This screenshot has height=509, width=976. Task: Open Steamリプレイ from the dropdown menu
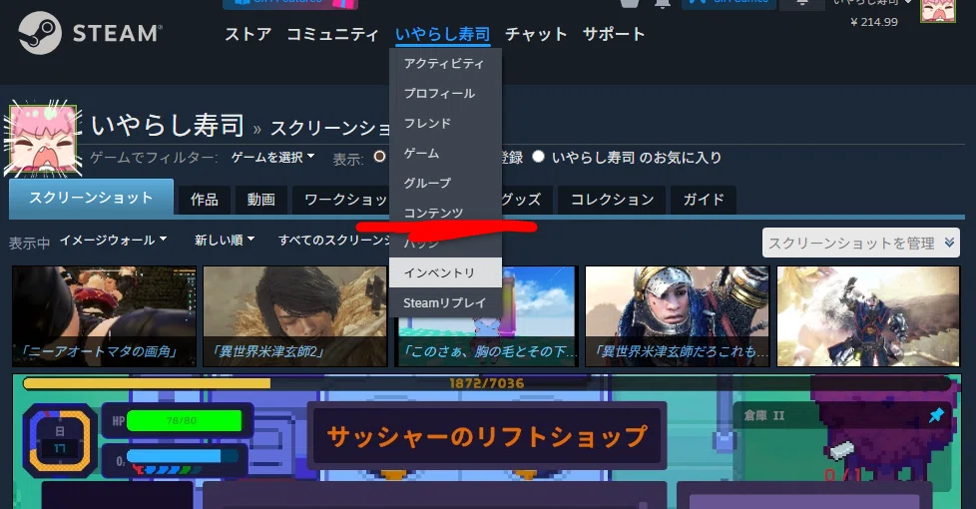[x=445, y=303]
